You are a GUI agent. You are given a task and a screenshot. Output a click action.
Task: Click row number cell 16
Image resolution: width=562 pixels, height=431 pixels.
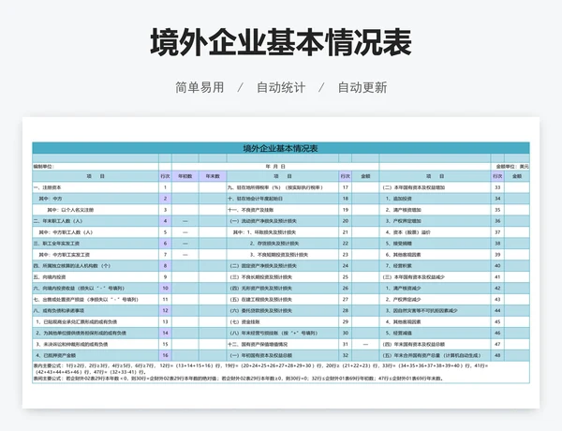coord(165,355)
